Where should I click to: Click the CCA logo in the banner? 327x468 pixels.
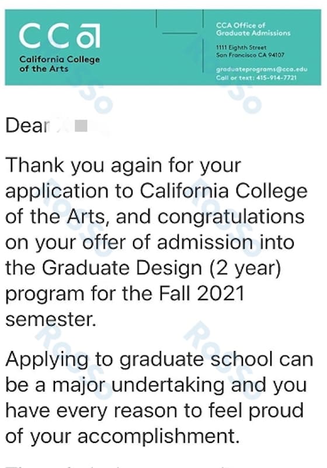(60, 36)
